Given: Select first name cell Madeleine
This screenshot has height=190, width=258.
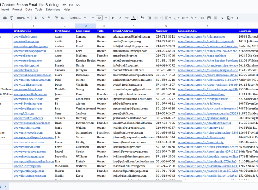Looking at the screenshot, I should [x=64, y=166].
